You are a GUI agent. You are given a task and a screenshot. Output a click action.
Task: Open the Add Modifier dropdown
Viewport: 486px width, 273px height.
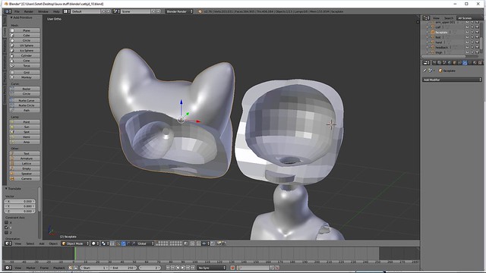pos(453,80)
